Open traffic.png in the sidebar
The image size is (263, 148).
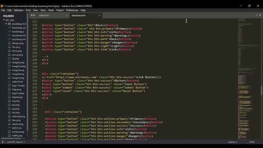pos(17,136)
